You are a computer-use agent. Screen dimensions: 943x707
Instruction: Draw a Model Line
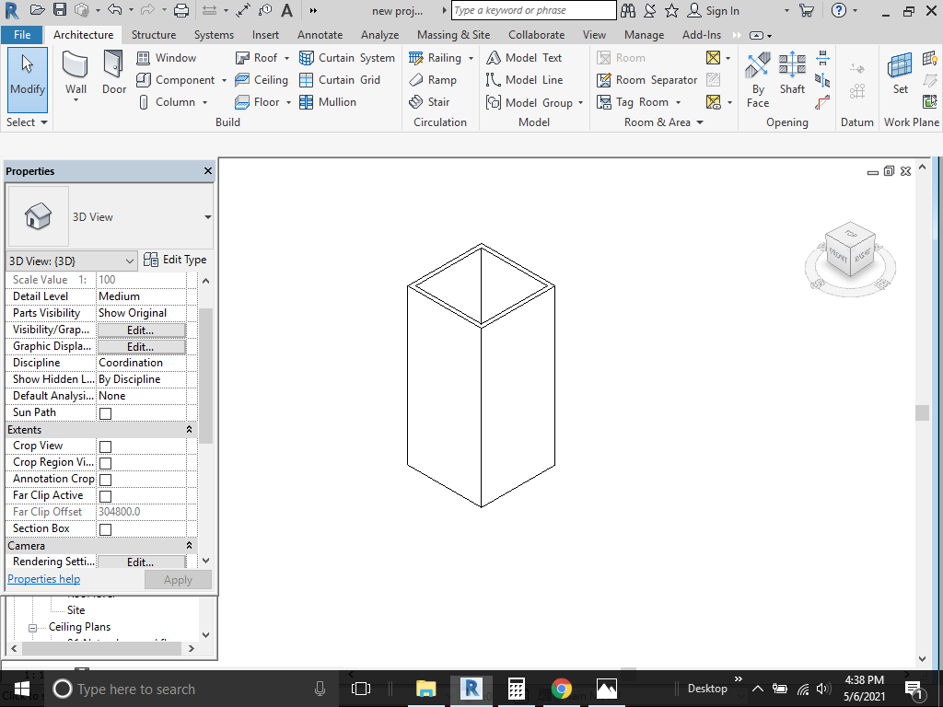click(524, 80)
